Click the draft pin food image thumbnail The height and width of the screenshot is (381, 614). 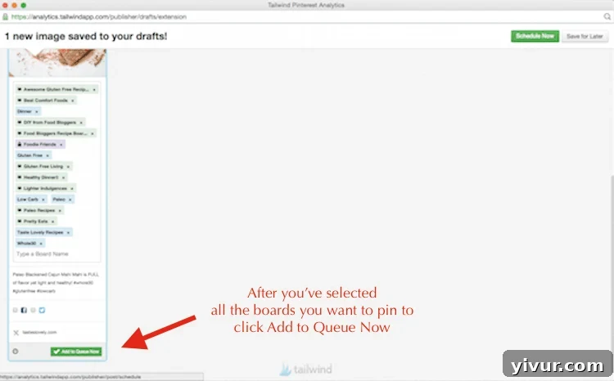pos(57,63)
